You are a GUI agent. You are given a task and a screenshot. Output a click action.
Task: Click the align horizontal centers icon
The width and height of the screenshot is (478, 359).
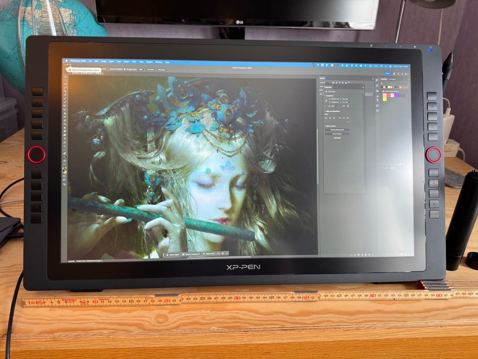click(330, 118)
